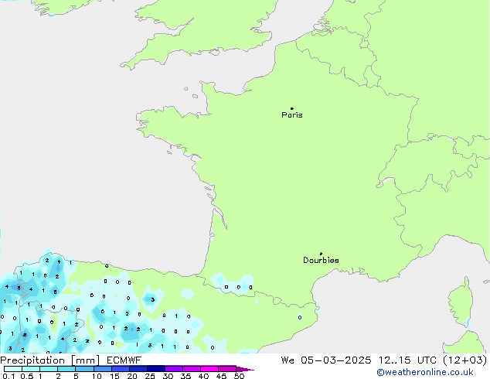
Task: Pick the legend swatch between 10 and 15
Action: 103,369
